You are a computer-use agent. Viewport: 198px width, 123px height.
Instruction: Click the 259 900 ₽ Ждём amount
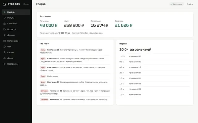[74, 25]
